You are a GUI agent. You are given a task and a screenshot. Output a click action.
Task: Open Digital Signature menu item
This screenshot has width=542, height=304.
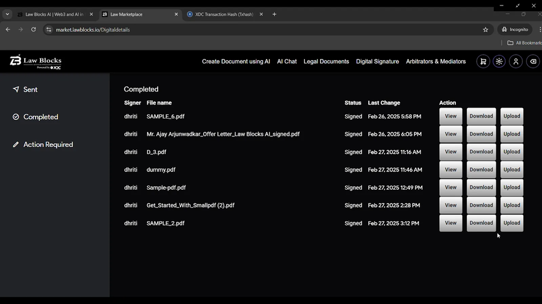pyautogui.click(x=378, y=61)
